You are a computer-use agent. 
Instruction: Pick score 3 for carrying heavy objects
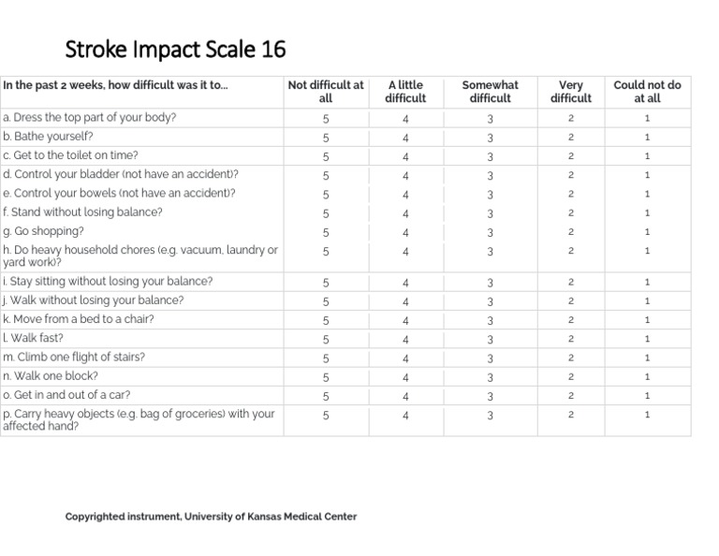[x=490, y=415]
